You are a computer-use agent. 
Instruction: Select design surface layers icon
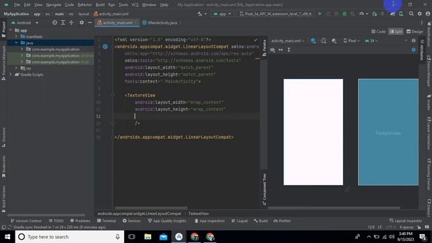313,40
